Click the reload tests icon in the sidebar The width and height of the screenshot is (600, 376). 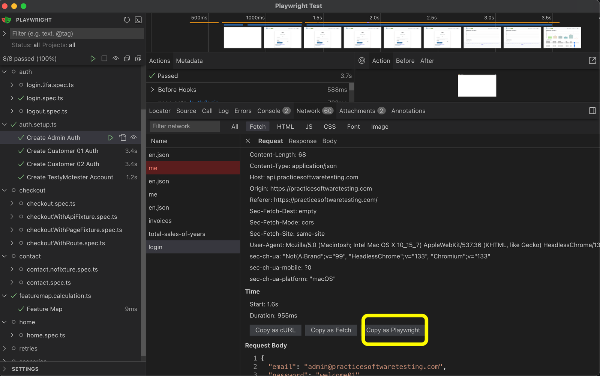pos(127,20)
